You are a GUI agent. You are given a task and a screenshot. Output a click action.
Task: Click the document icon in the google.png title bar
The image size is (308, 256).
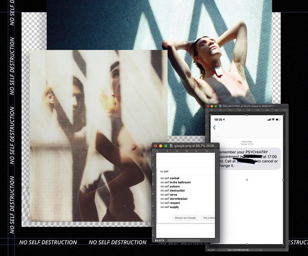click(171, 146)
